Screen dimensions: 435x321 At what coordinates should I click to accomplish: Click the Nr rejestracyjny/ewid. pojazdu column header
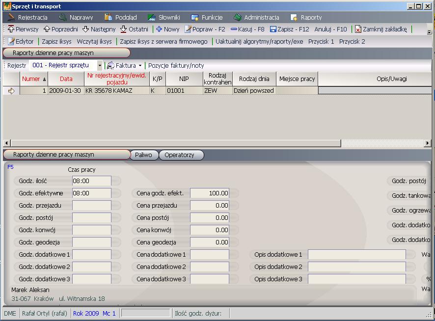tap(117, 79)
